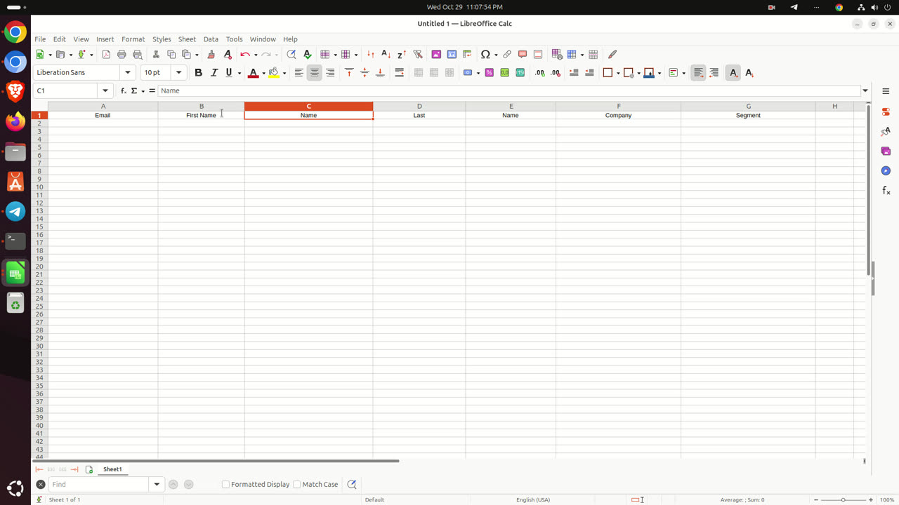This screenshot has height=505, width=899.
Task: Click row 5 header
Action: point(39,147)
